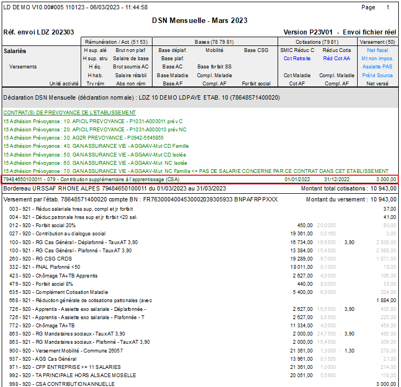Click the DSN Mensuelle - Mars 2023 title
401x387 pixels.
click(x=200, y=21)
